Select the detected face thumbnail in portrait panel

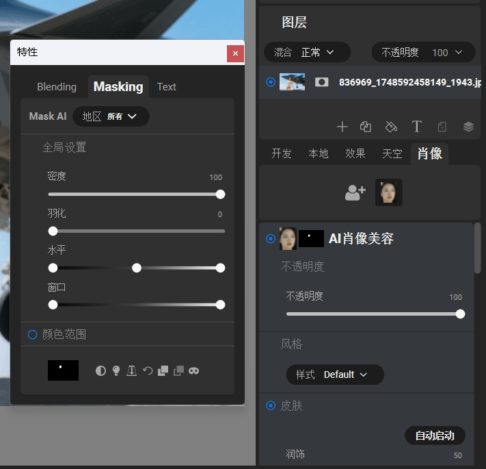click(389, 192)
